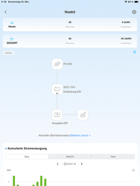
Task: Open Batterie zuerst operating mode link
Action: (80, 135)
